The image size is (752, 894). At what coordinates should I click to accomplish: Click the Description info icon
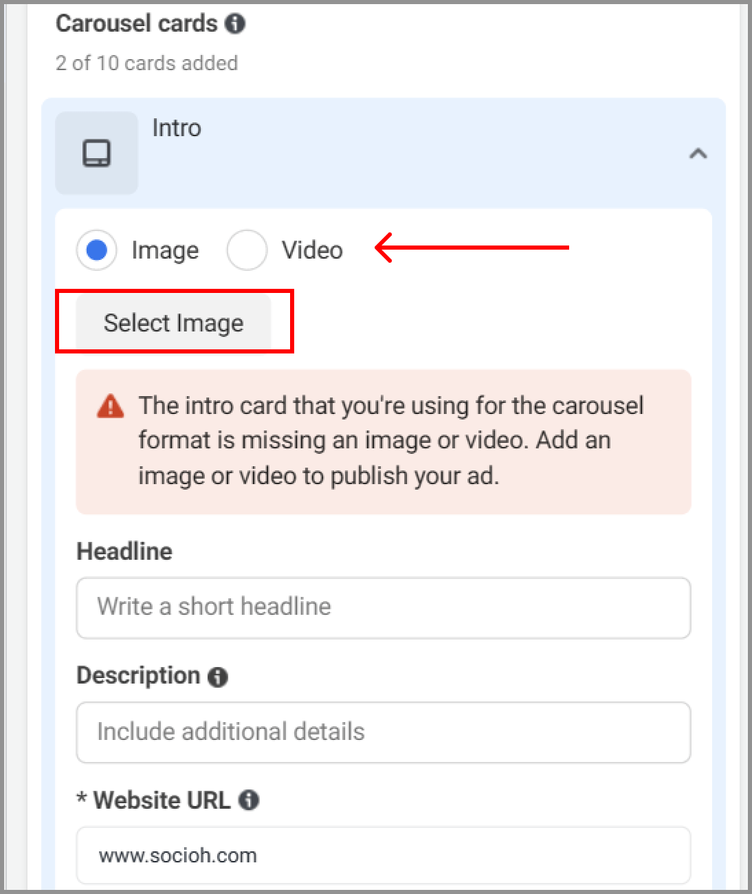218,677
